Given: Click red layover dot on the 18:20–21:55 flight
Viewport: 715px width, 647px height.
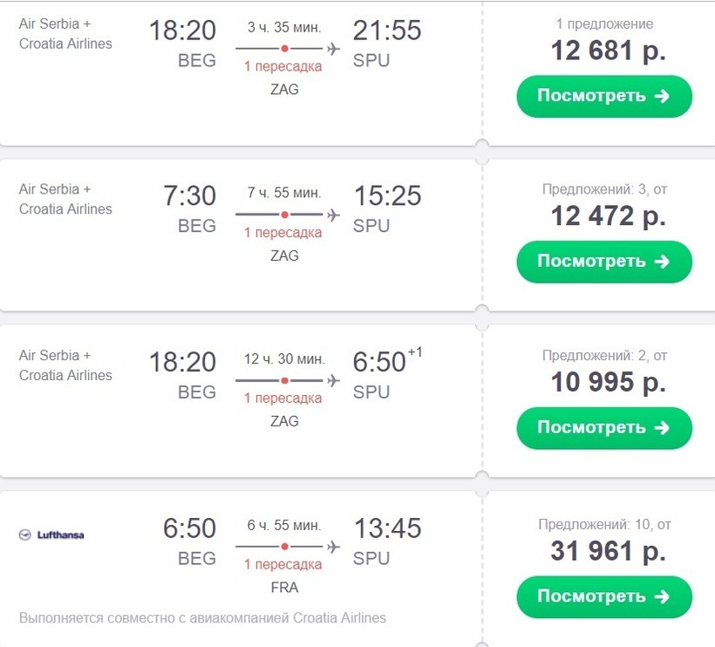Looking at the screenshot, I should click(x=284, y=48).
